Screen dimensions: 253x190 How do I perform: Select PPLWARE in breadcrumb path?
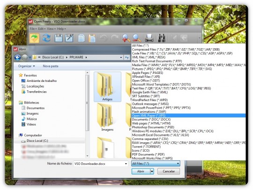point(76,58)
